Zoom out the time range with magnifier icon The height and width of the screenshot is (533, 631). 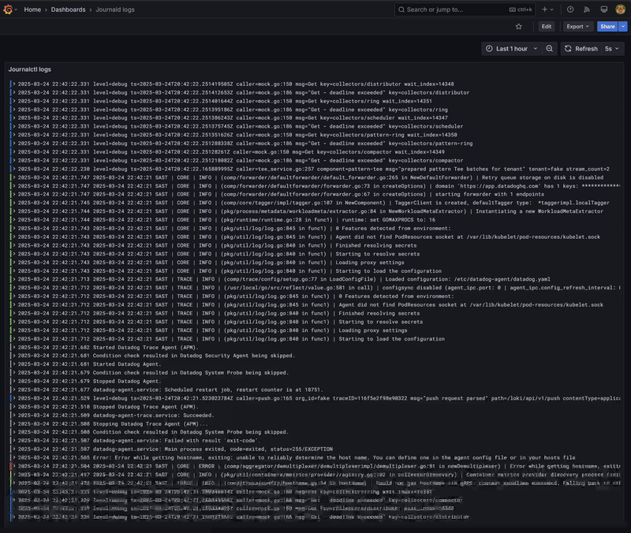pos(550,48)
